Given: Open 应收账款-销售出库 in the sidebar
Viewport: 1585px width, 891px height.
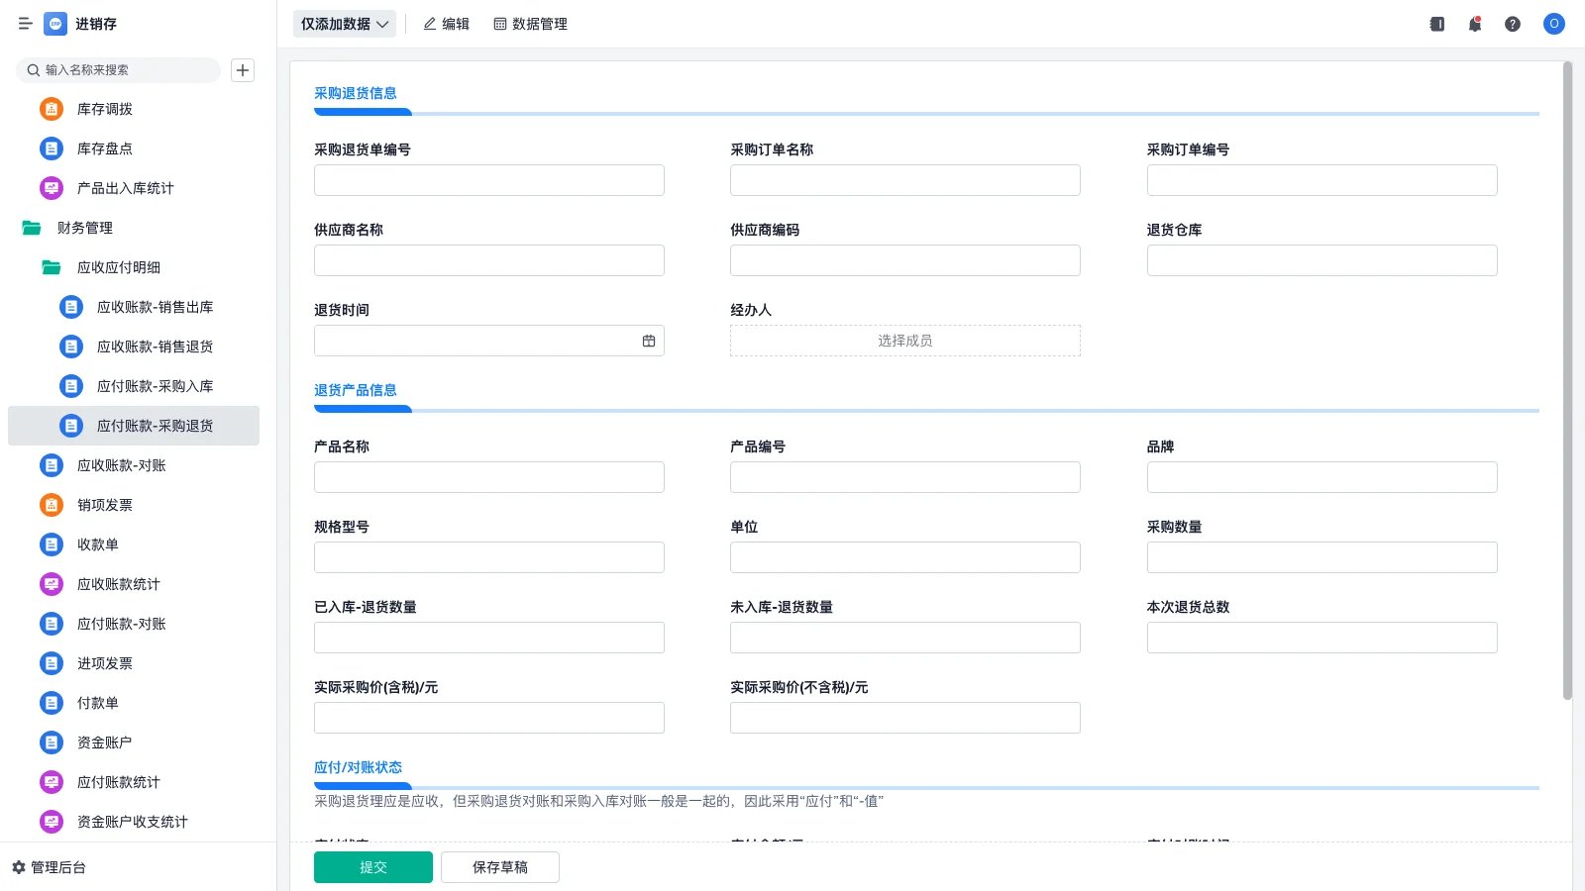Looking at the screenshot, I should pyautogui.click(x=134, y=307).
